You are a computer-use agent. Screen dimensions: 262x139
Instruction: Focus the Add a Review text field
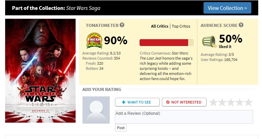(184, 117)
